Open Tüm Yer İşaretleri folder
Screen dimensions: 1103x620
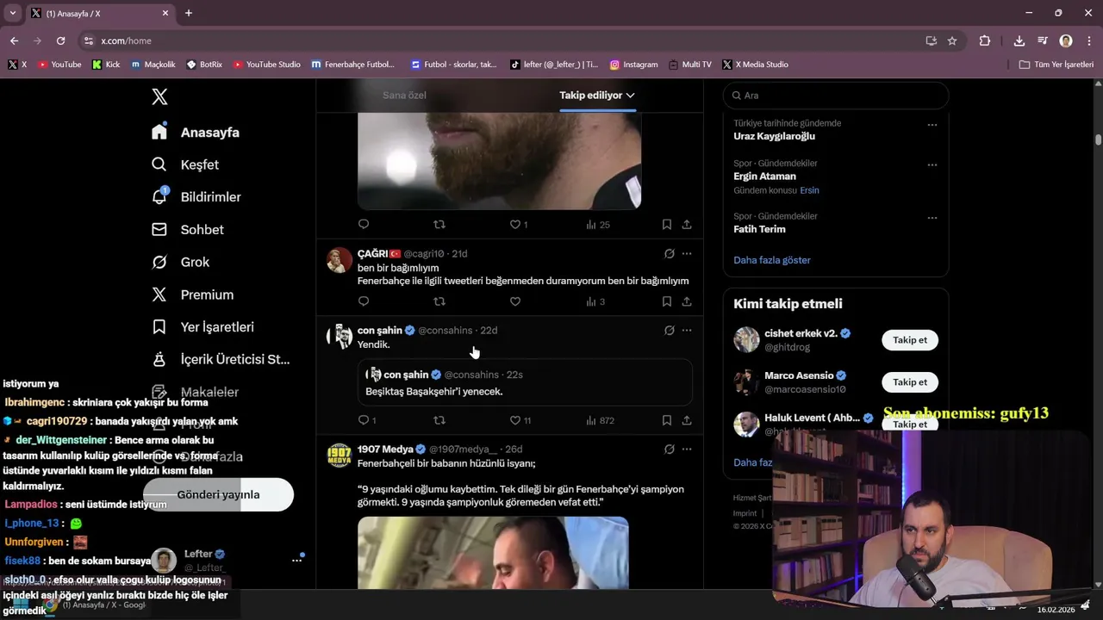coord(1056,65)
